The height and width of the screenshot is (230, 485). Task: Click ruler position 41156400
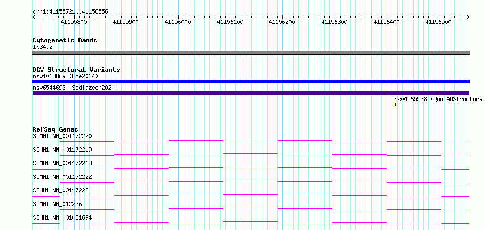tap(387, 22)
